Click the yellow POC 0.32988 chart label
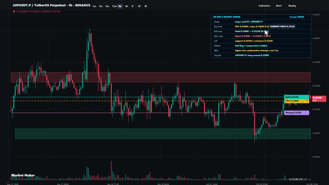Image resolution: width=329 pixels, height=185 pixels. [x=297, y=101]
